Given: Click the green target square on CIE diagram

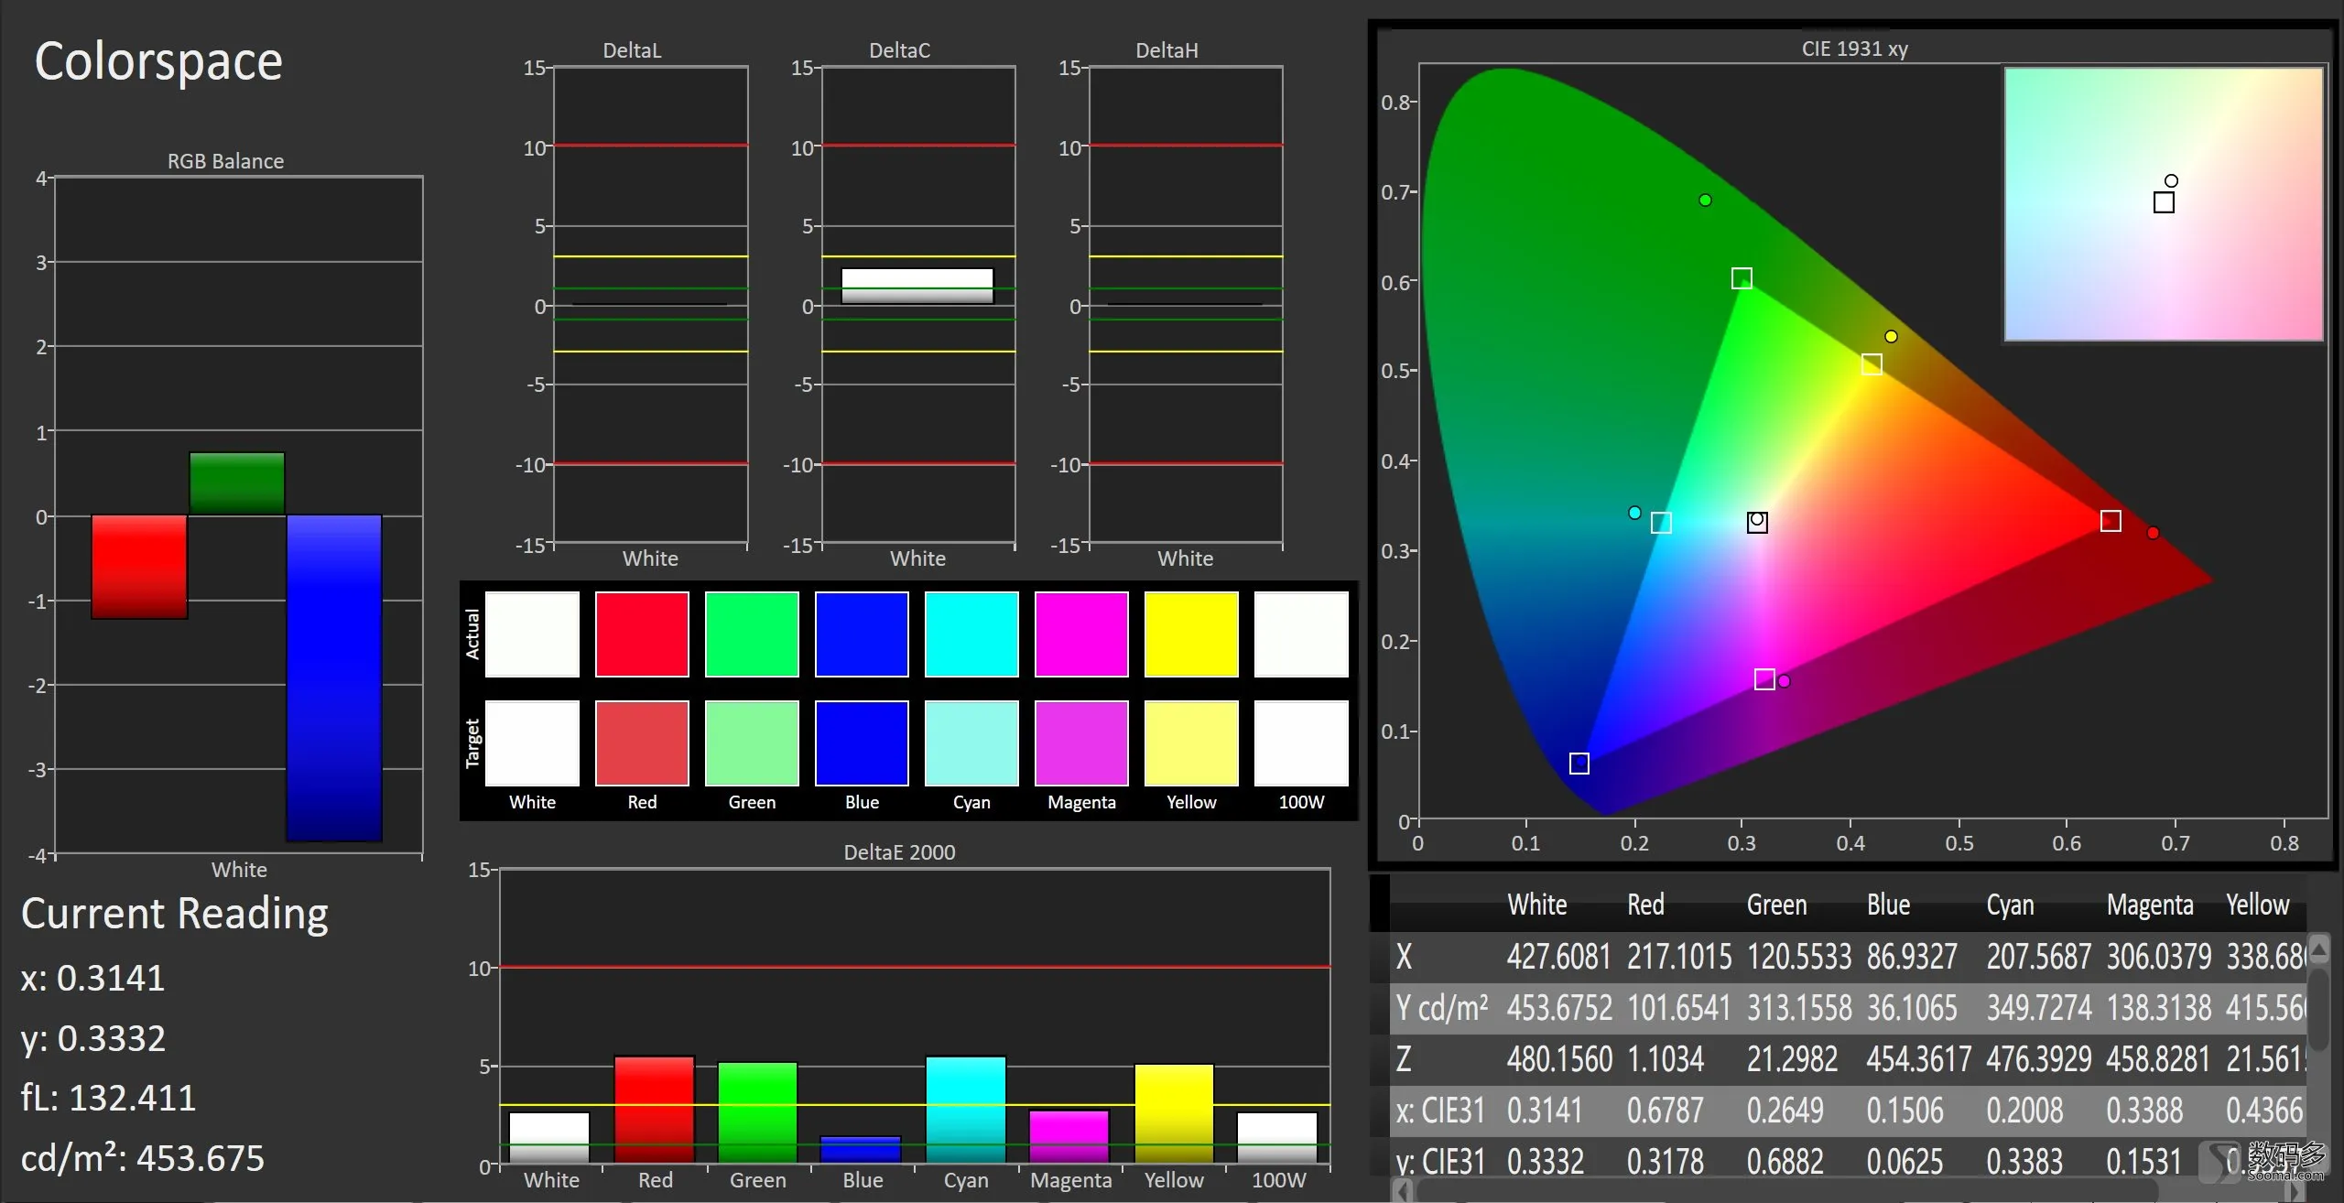Looking at the screenshot, I should click(x=1742, y=278).
